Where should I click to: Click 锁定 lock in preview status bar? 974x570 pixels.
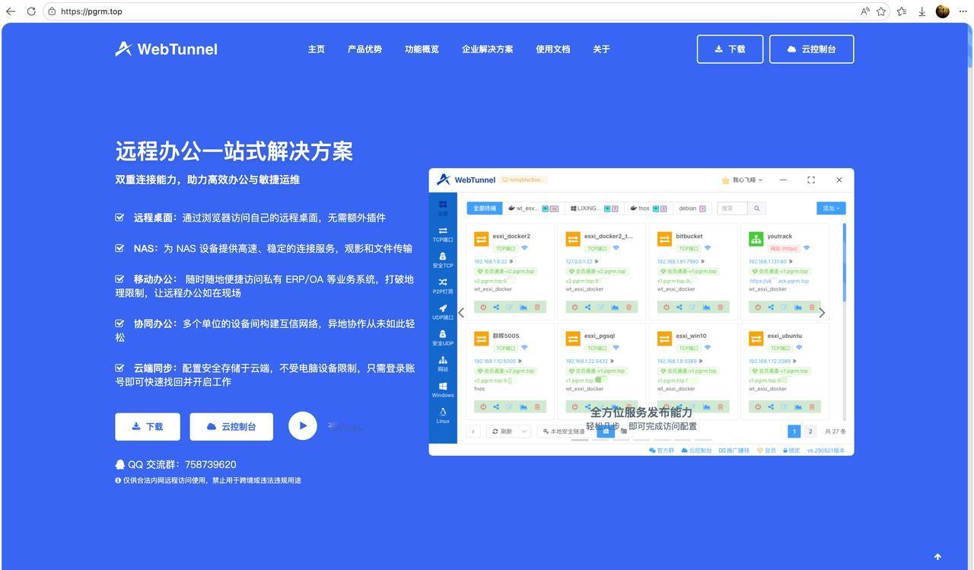[x=790, y=451]
